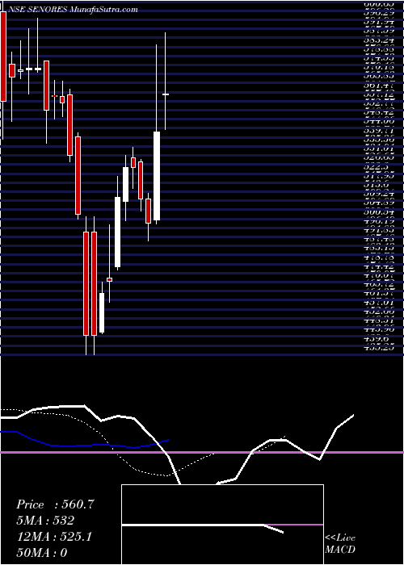Click the thick white MACD line peak at far right

coord(353,416)
